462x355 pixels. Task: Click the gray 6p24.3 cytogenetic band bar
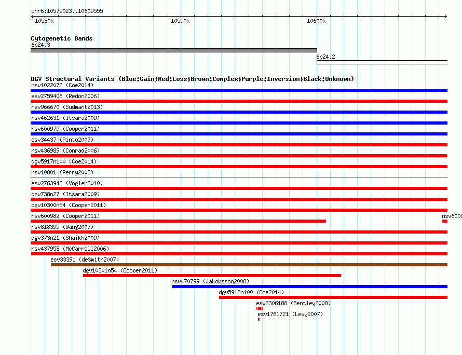coord(174,50)
